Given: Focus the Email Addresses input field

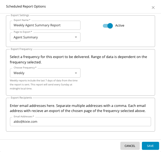Looking at the screenshot, I should [80, 122].
